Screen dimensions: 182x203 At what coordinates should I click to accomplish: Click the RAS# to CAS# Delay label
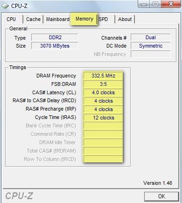(x=44, y=101)
